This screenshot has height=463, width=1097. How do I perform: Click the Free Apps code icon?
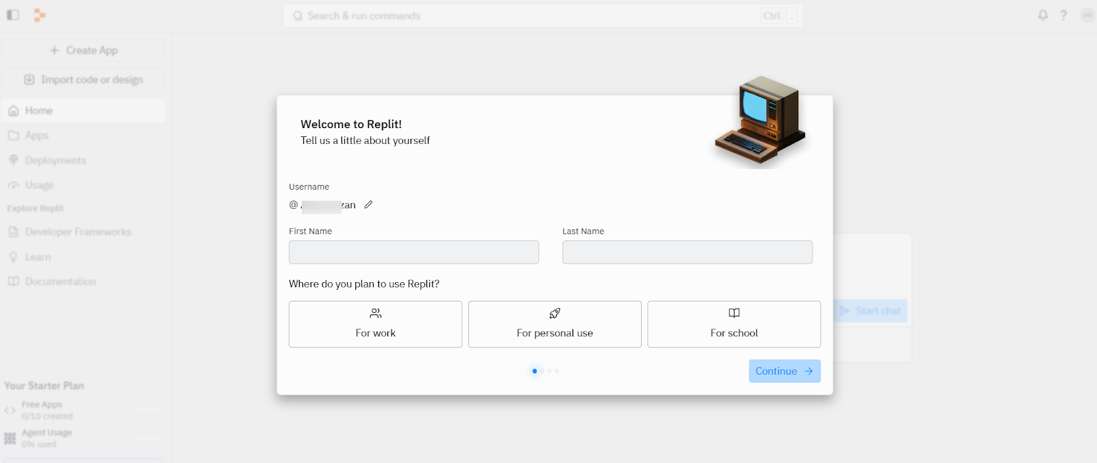pyautogui.click(x=10, y=410)
